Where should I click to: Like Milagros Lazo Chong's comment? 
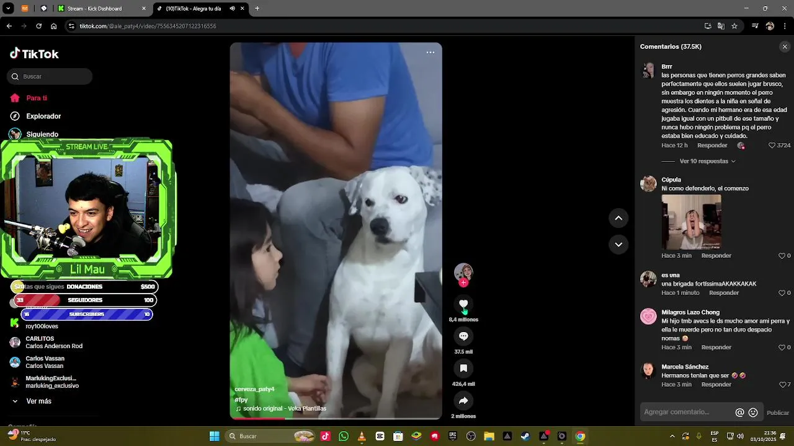click(x=782, y=348)
